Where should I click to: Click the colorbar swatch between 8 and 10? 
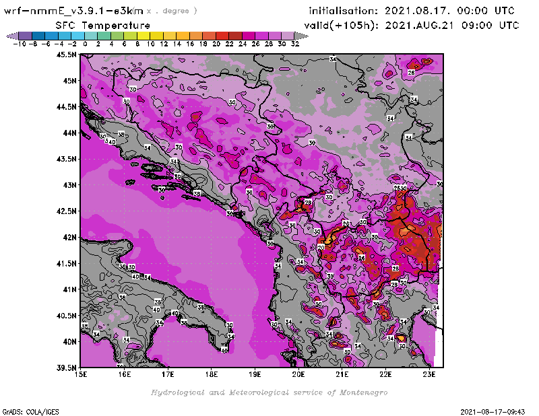click(x=144, y=36)
